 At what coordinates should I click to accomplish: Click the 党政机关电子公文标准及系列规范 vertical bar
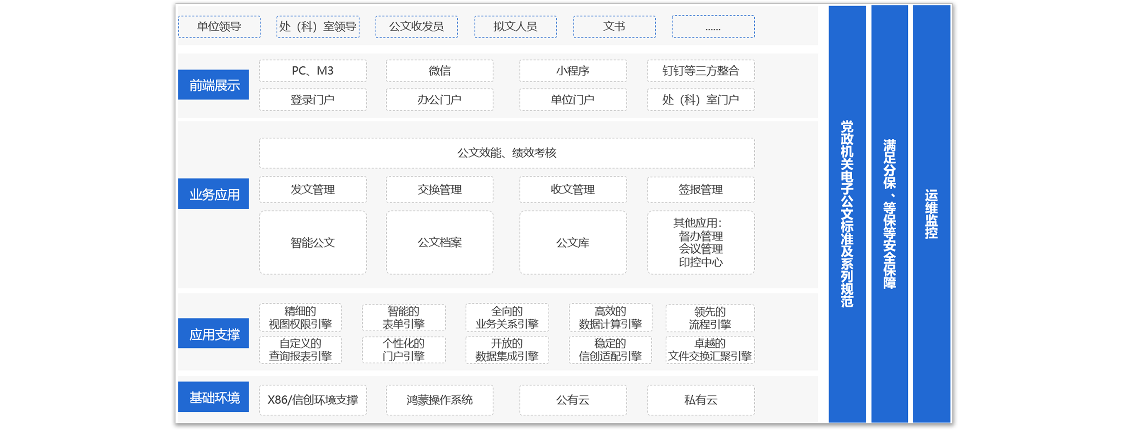[847, 214]
